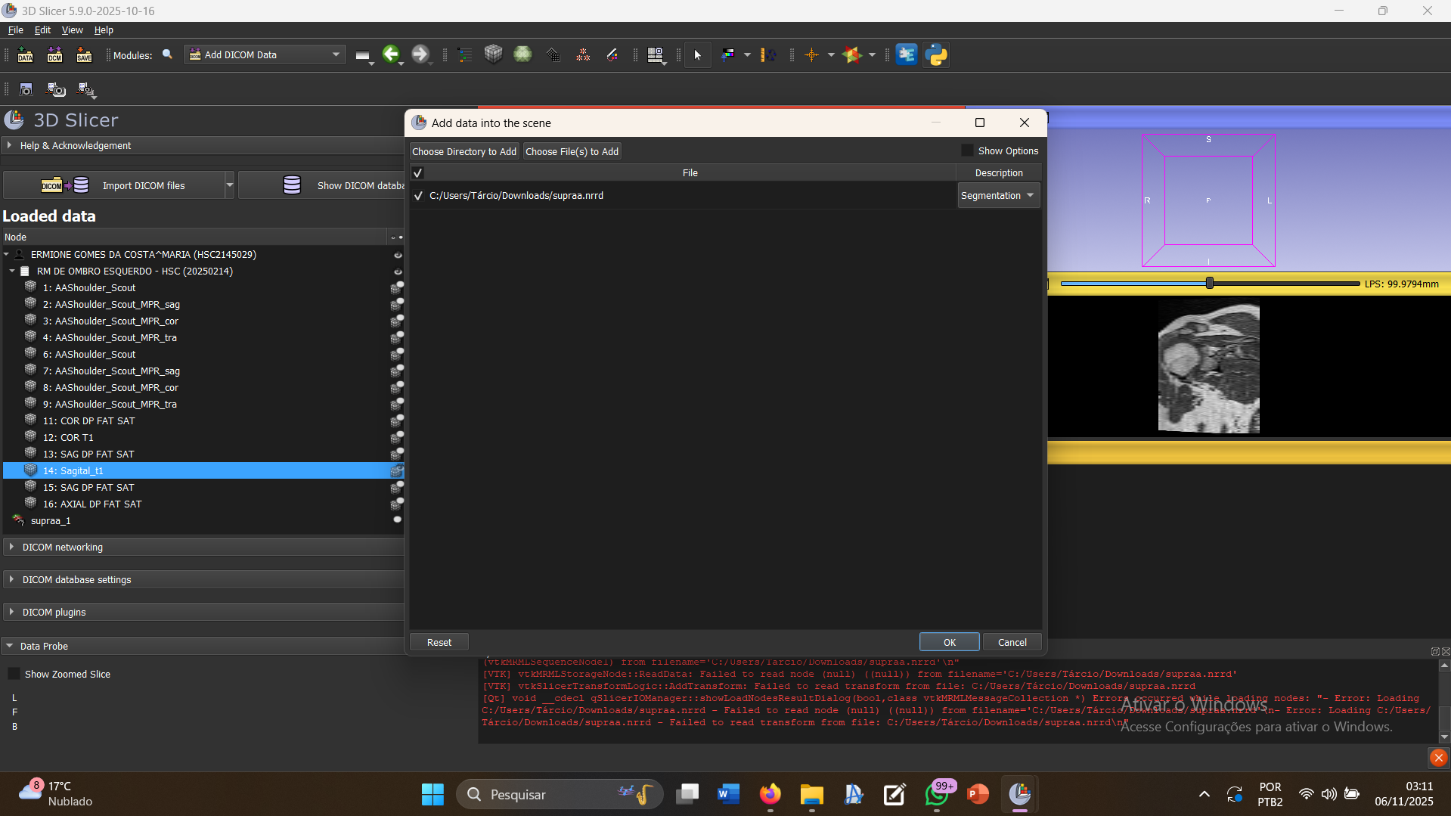The width and height of the screenshot is (1451, 816).
Task: Click the Pesquisar taskbar search field
Action: click(560, 794)
